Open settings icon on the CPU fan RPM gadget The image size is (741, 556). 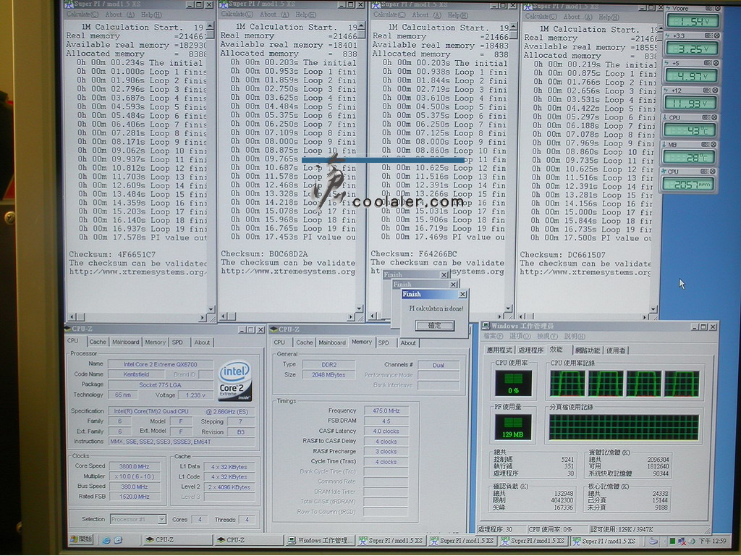[705, 171]
